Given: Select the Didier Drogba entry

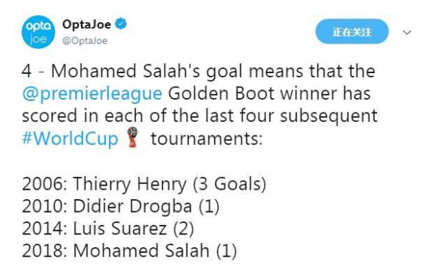Looking at the screenshot, I should coord(120,206).
